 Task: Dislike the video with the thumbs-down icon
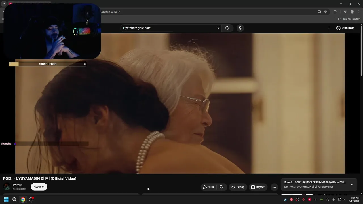click(x=221, y=187)
